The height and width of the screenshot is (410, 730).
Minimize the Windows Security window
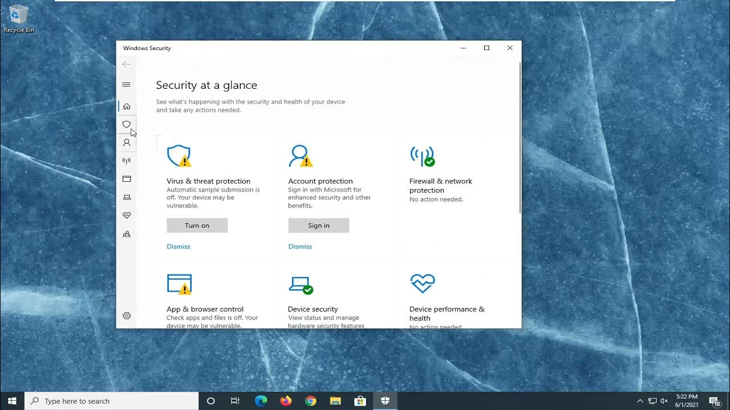point(463,48)
